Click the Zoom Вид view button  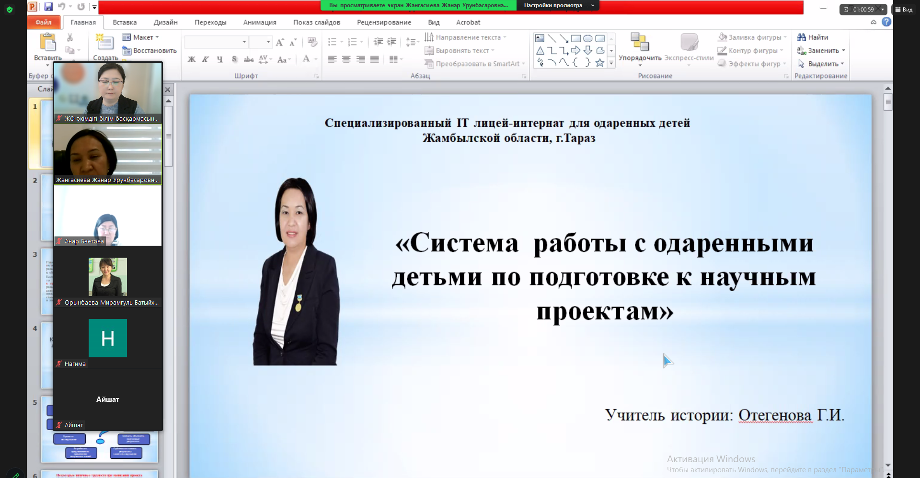click(904, 10)
